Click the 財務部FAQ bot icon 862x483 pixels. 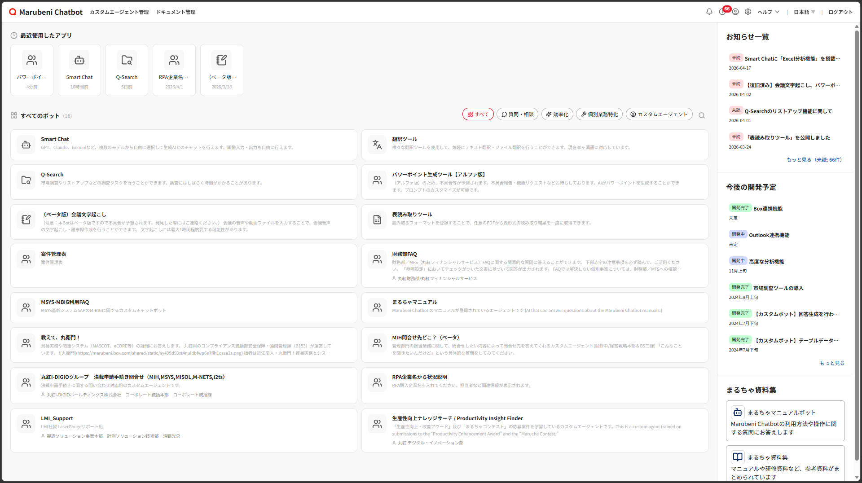point(377,259)
